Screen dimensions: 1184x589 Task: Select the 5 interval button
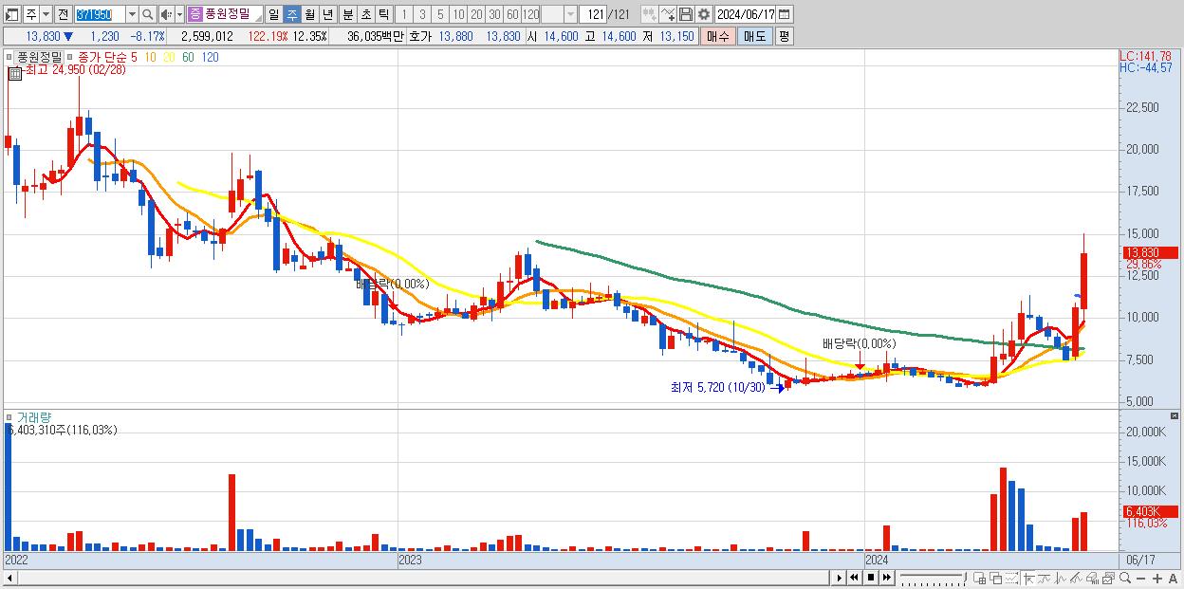tap(440, 15)
